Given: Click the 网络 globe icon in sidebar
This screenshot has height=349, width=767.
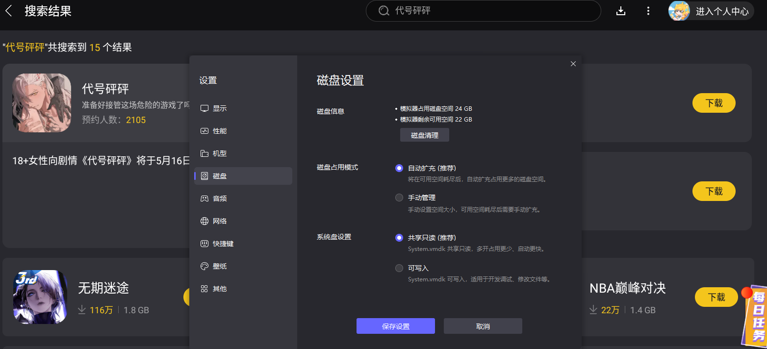Looking at the screenshot, I should pos(205,221).
